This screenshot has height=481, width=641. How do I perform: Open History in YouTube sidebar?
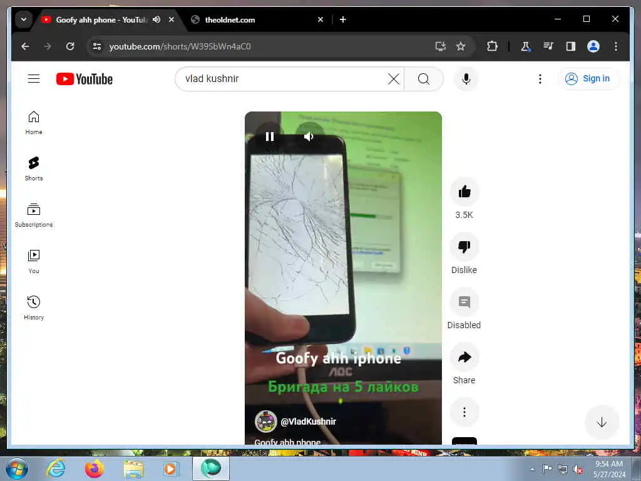click(34, 308)
